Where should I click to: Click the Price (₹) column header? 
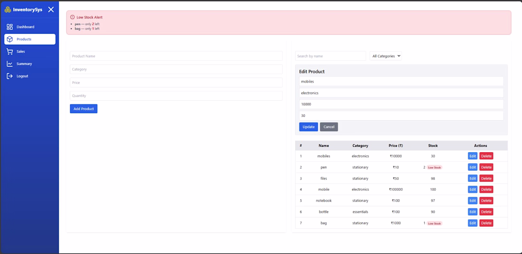point(396,145)
